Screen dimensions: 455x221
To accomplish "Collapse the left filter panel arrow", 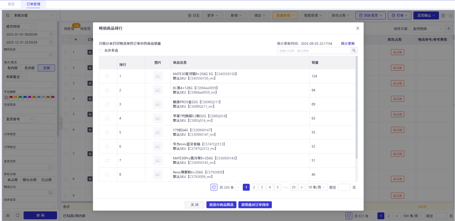I will tap(61, 123).
